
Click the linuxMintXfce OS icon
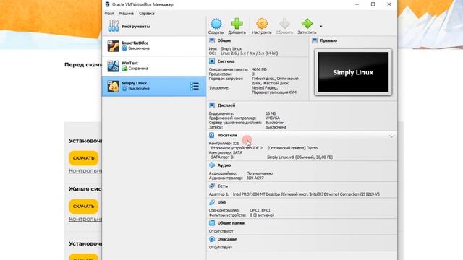[x=113, y=46]
